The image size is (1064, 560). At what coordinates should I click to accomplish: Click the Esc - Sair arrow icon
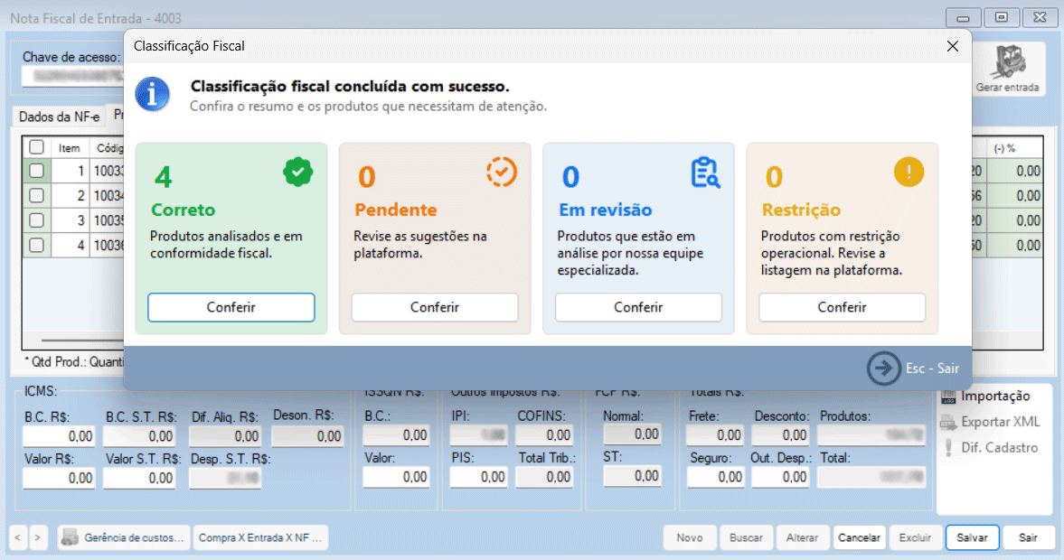883,369
